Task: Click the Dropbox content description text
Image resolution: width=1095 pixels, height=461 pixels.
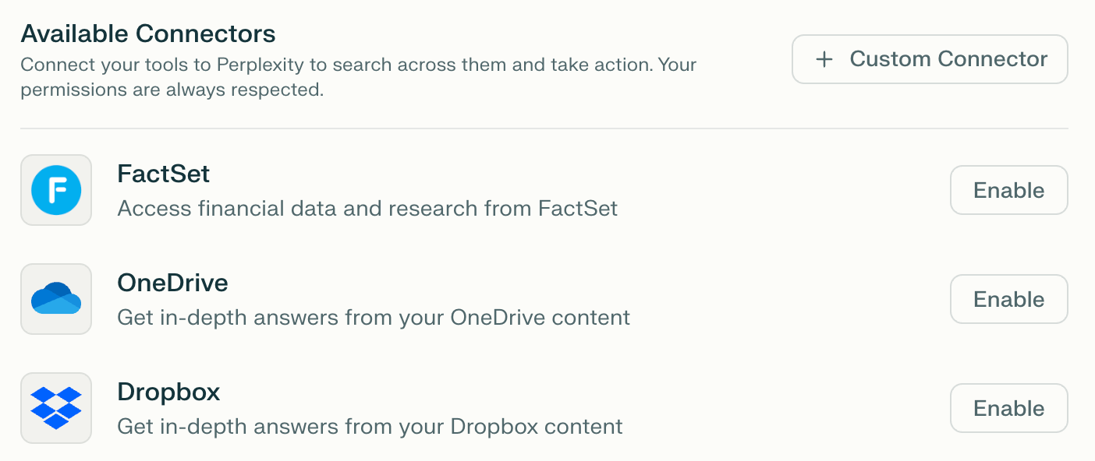Action: pyautogui.click(x=370, y=427)
